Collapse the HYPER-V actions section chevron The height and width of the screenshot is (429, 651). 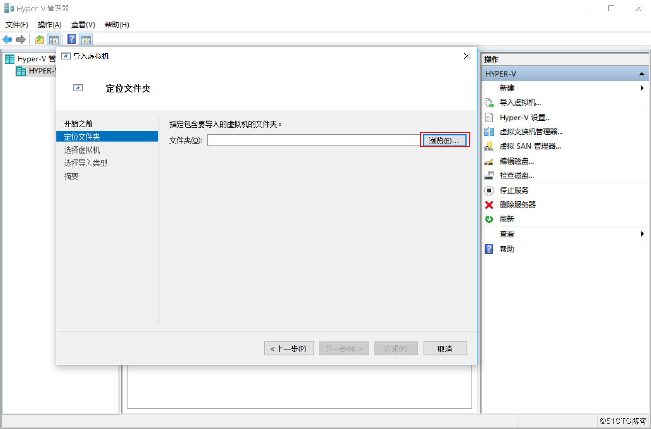(x=642, y=73)
